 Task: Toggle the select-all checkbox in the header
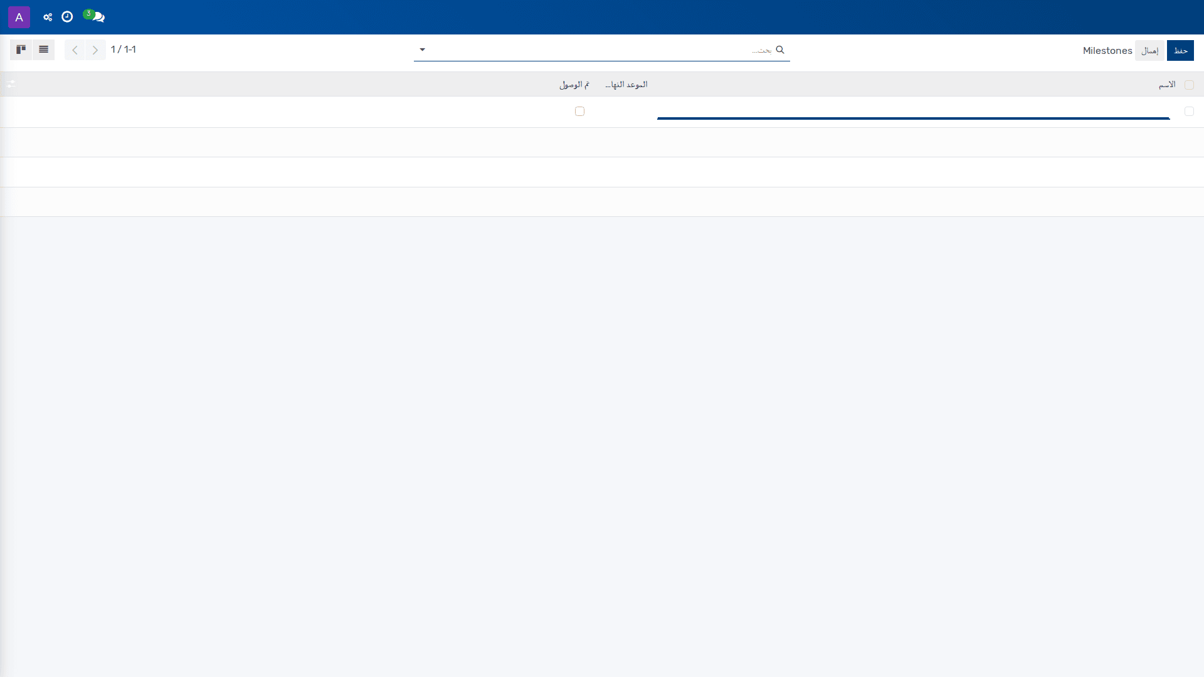[x=1189, y=85]
